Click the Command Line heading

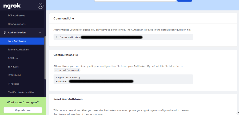[x=64, y=18]
